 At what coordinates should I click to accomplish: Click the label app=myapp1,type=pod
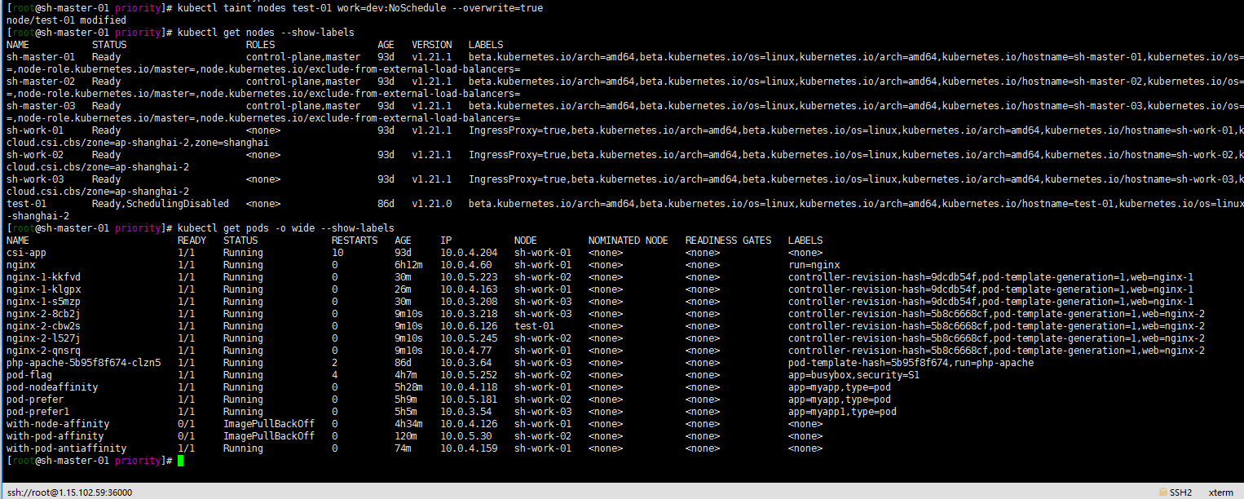(x=842, y=411)
